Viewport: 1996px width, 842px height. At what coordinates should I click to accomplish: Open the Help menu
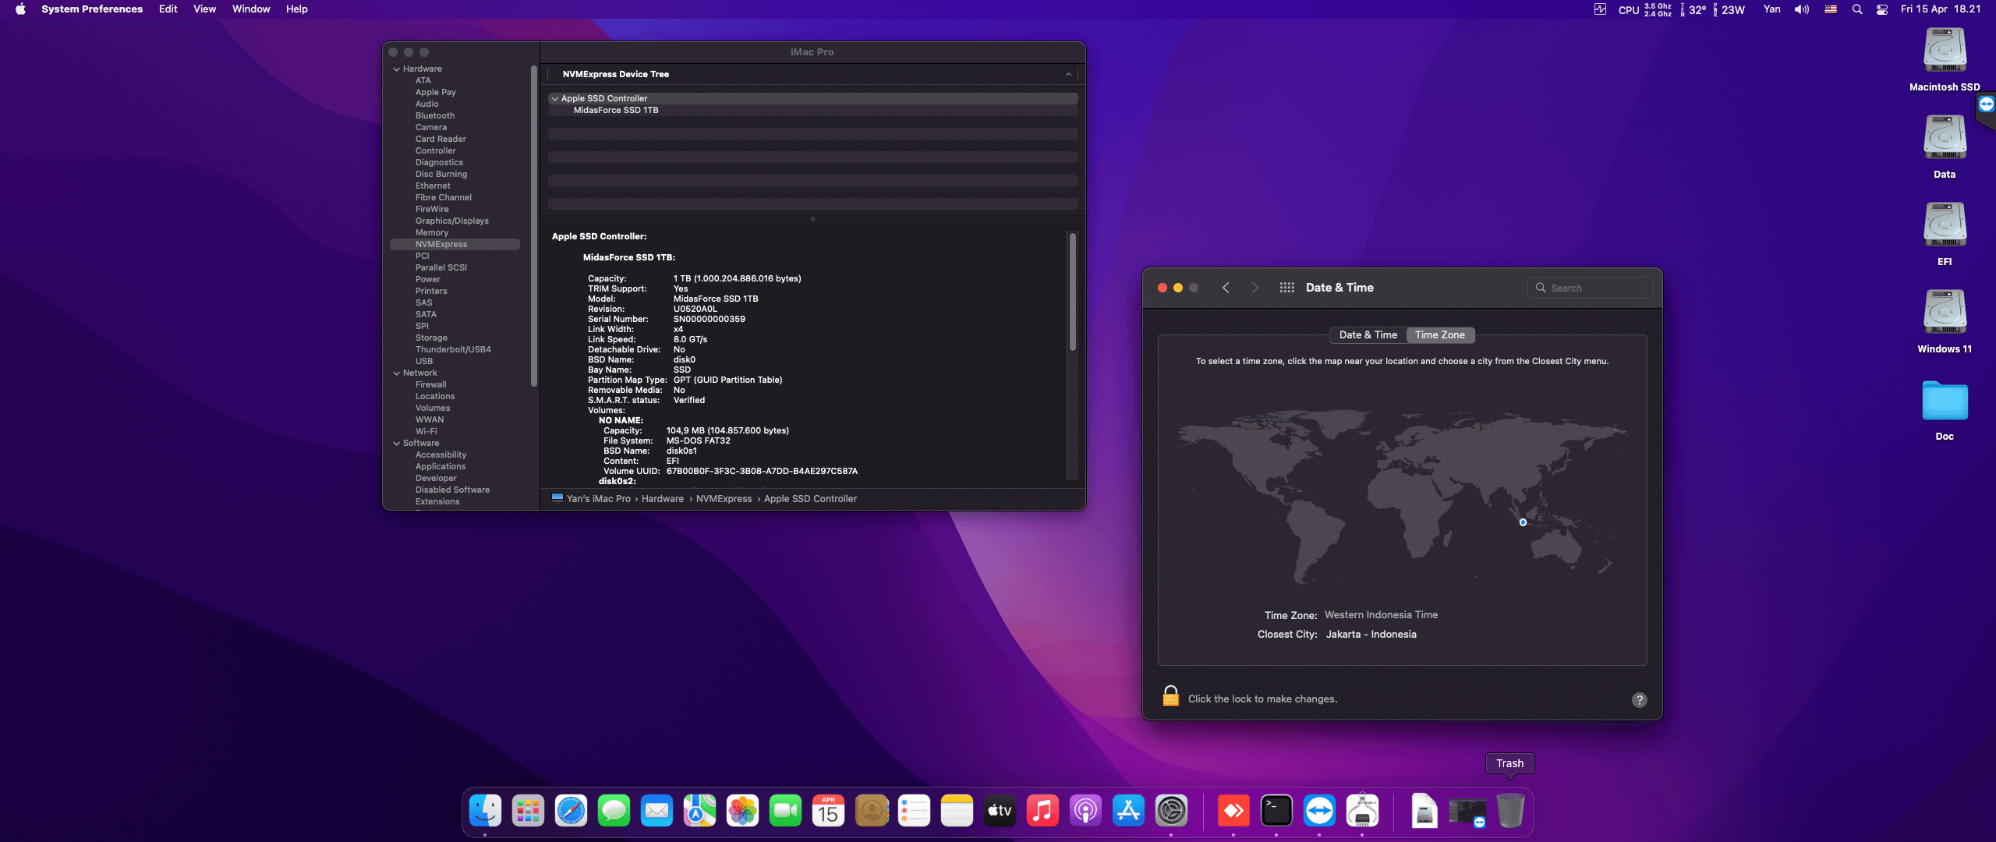(x=296, y=9)
